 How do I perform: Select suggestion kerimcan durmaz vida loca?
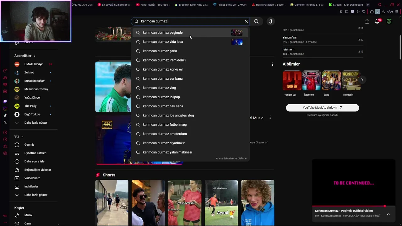click(190, 42)
